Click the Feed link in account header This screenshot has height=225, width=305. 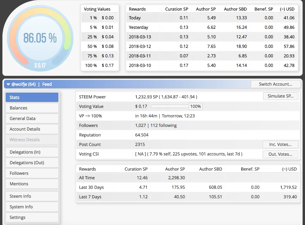click(47, 84)
